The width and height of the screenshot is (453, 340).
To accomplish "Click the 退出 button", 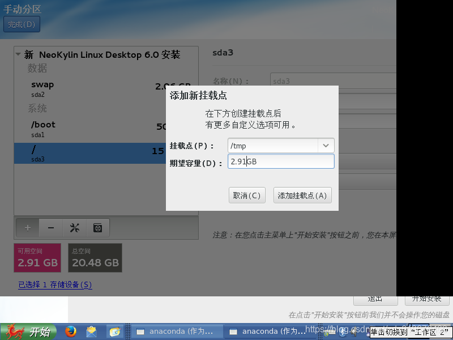I will tap(375, 300).
